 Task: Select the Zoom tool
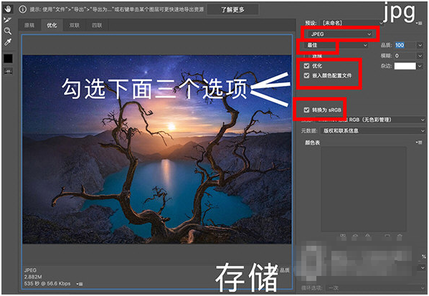pos(8,31)
